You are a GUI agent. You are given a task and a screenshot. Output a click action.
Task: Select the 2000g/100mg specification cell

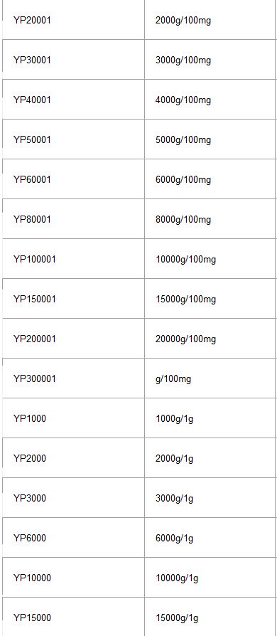pyautogui.click(x=210, y=20)
